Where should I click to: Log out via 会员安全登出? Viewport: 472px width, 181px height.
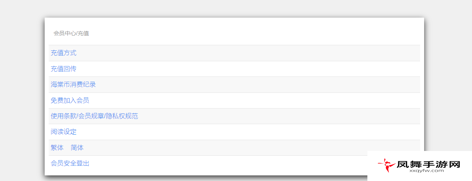coord(70,163)
